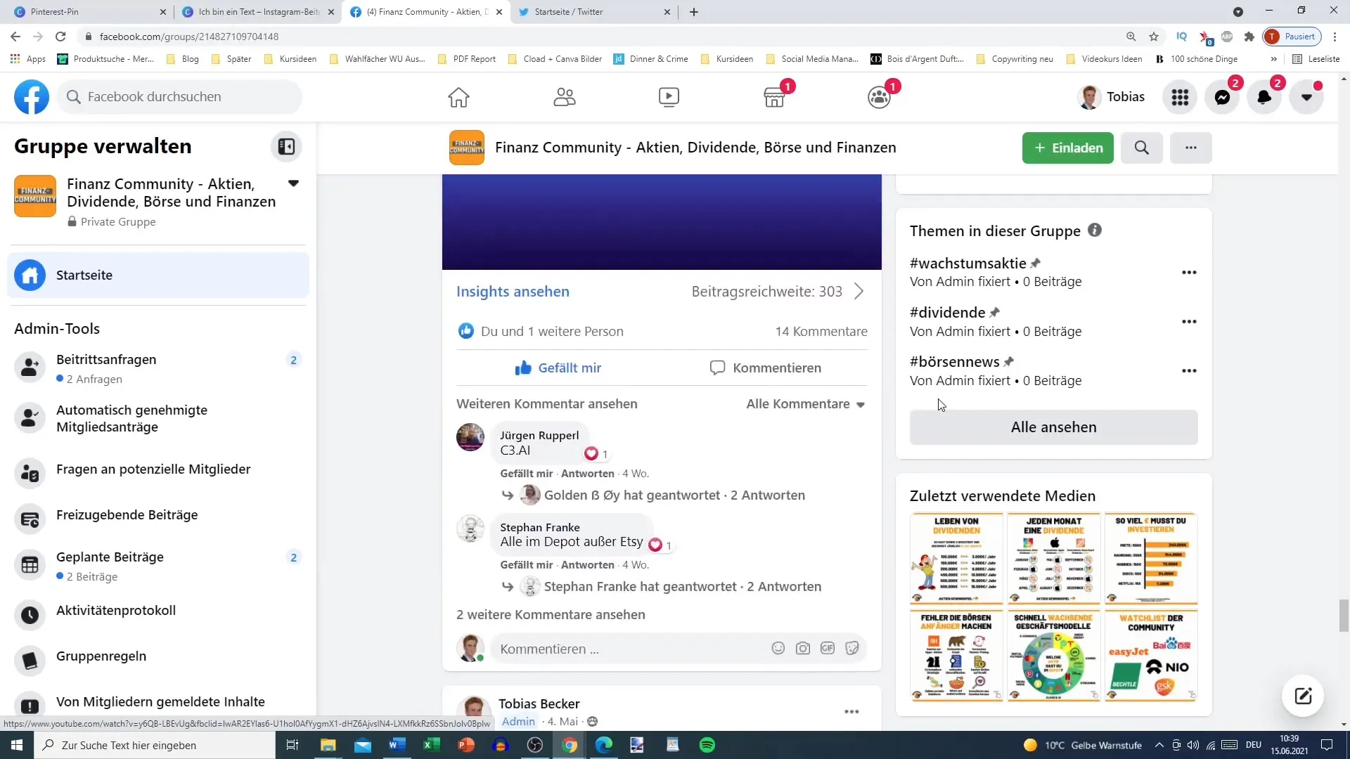The image size is (1350, 759).
Task: Expand the group switcher dropdown arrow
Action: point(293,183)
